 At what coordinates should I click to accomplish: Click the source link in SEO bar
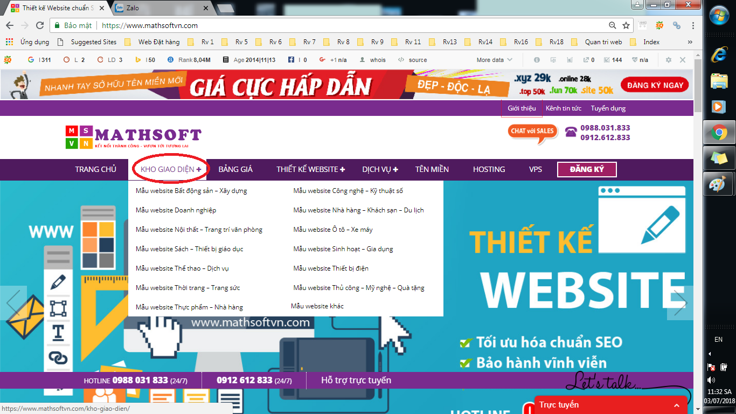pyautogui.click(x=412, y=60)
